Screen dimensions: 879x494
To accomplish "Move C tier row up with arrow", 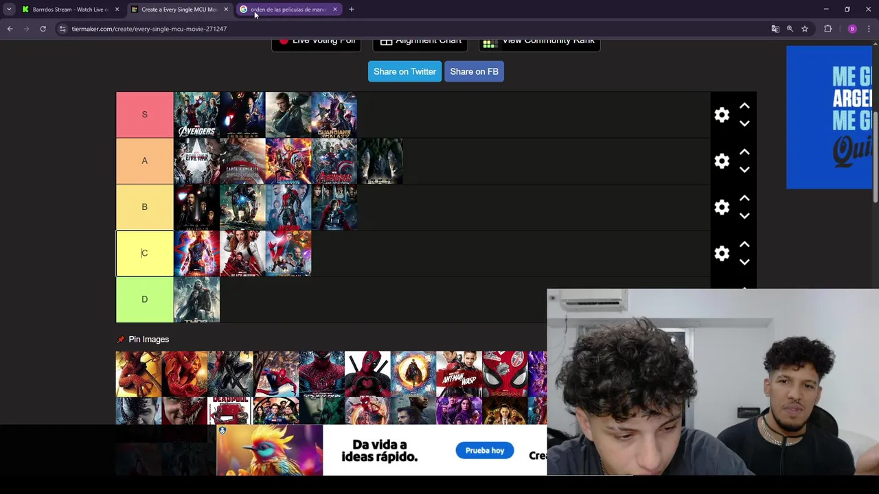I will [744, 244].
